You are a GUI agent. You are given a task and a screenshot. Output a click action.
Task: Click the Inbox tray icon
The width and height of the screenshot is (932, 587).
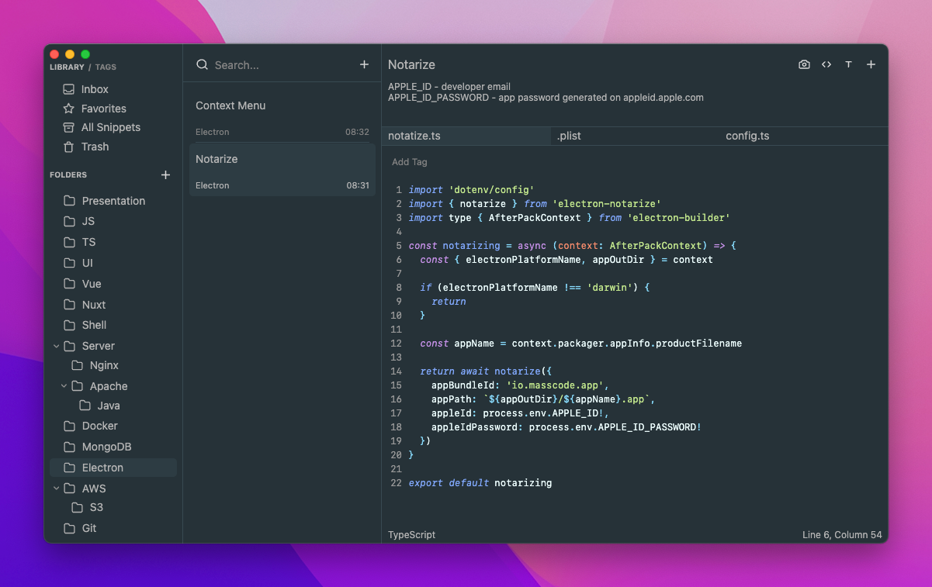69,89
